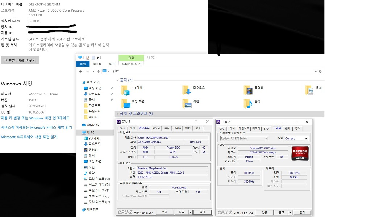Screen dimensions: 371x217
Task: Open the 바탕 화면 folder icon in the folder grid
Action: pyautogui.click(x=125, y=104)
